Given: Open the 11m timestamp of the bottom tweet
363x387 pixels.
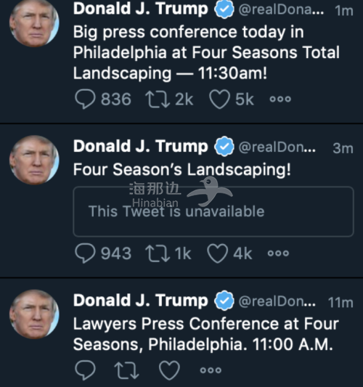Looking at the screenshot, I should 340,303.
